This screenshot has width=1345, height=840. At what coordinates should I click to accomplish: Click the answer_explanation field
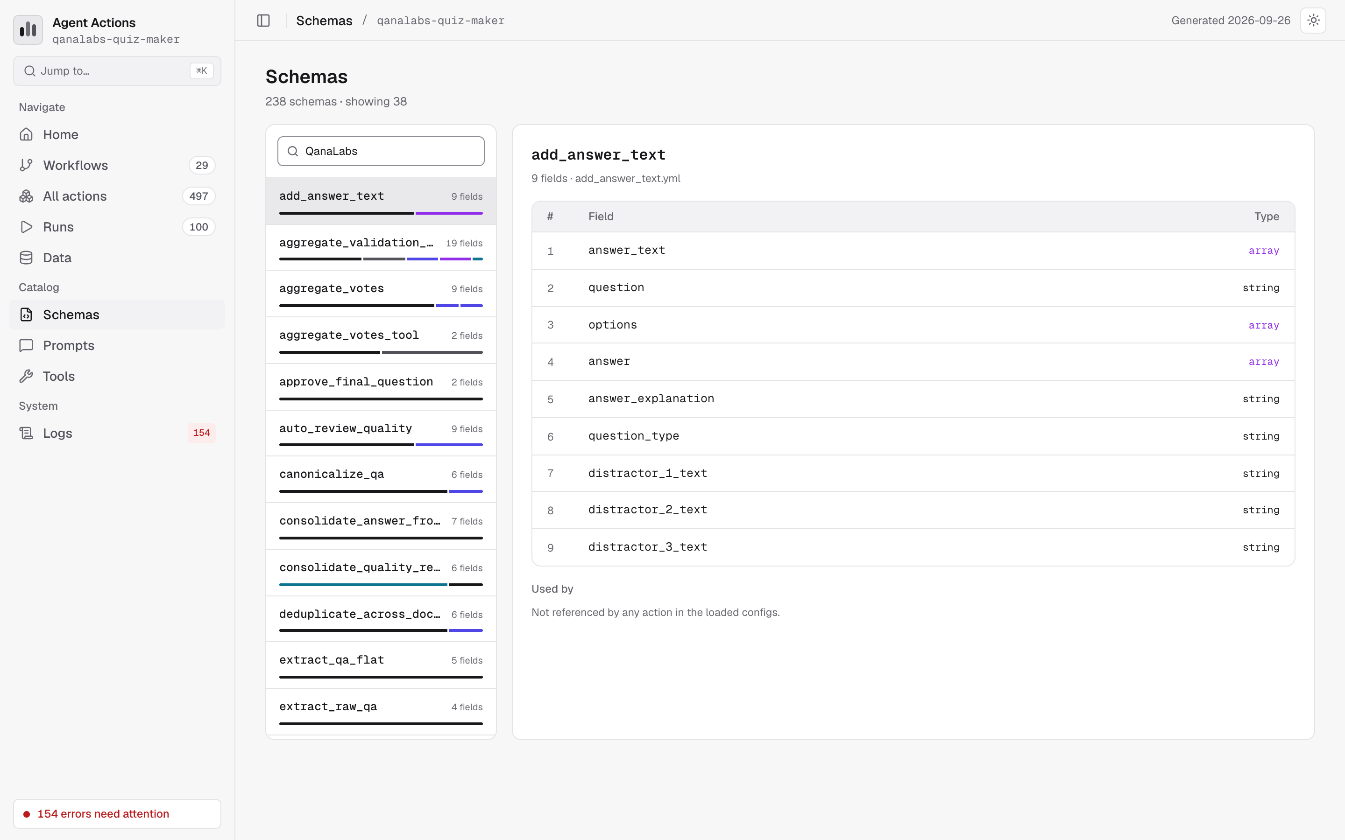click(x=651, y=399)
